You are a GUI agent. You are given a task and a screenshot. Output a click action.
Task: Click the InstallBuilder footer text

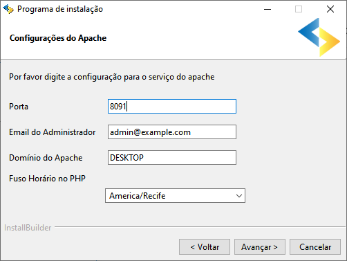click(x=28, y=228)
